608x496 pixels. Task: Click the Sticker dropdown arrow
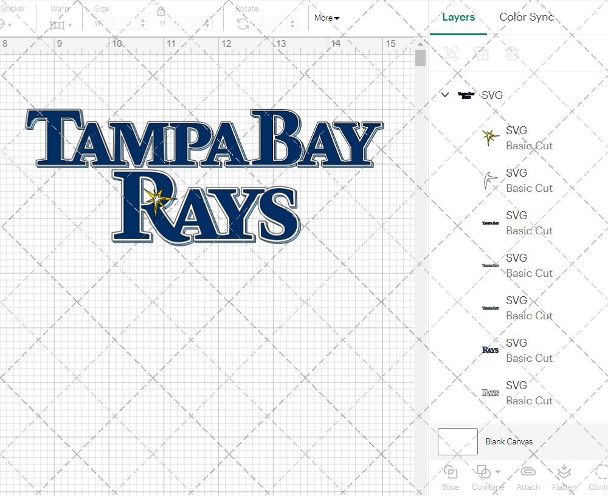pos(9,25)
